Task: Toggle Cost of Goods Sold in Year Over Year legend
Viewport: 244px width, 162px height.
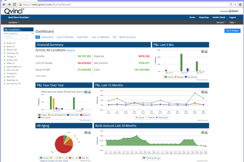Action: click(57, 115)
